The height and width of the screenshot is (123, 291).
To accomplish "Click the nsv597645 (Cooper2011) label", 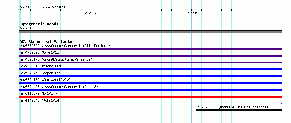I will tap(41, 73).
